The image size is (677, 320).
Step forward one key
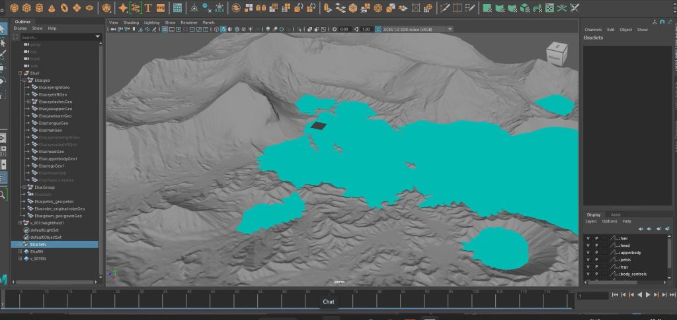[x=656, y=295]
